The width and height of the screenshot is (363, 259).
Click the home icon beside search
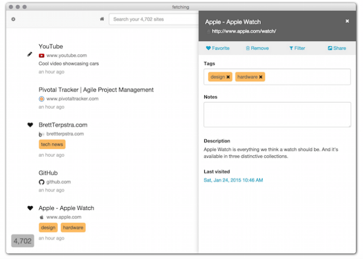pyautogui.click(x=102, y=19)
